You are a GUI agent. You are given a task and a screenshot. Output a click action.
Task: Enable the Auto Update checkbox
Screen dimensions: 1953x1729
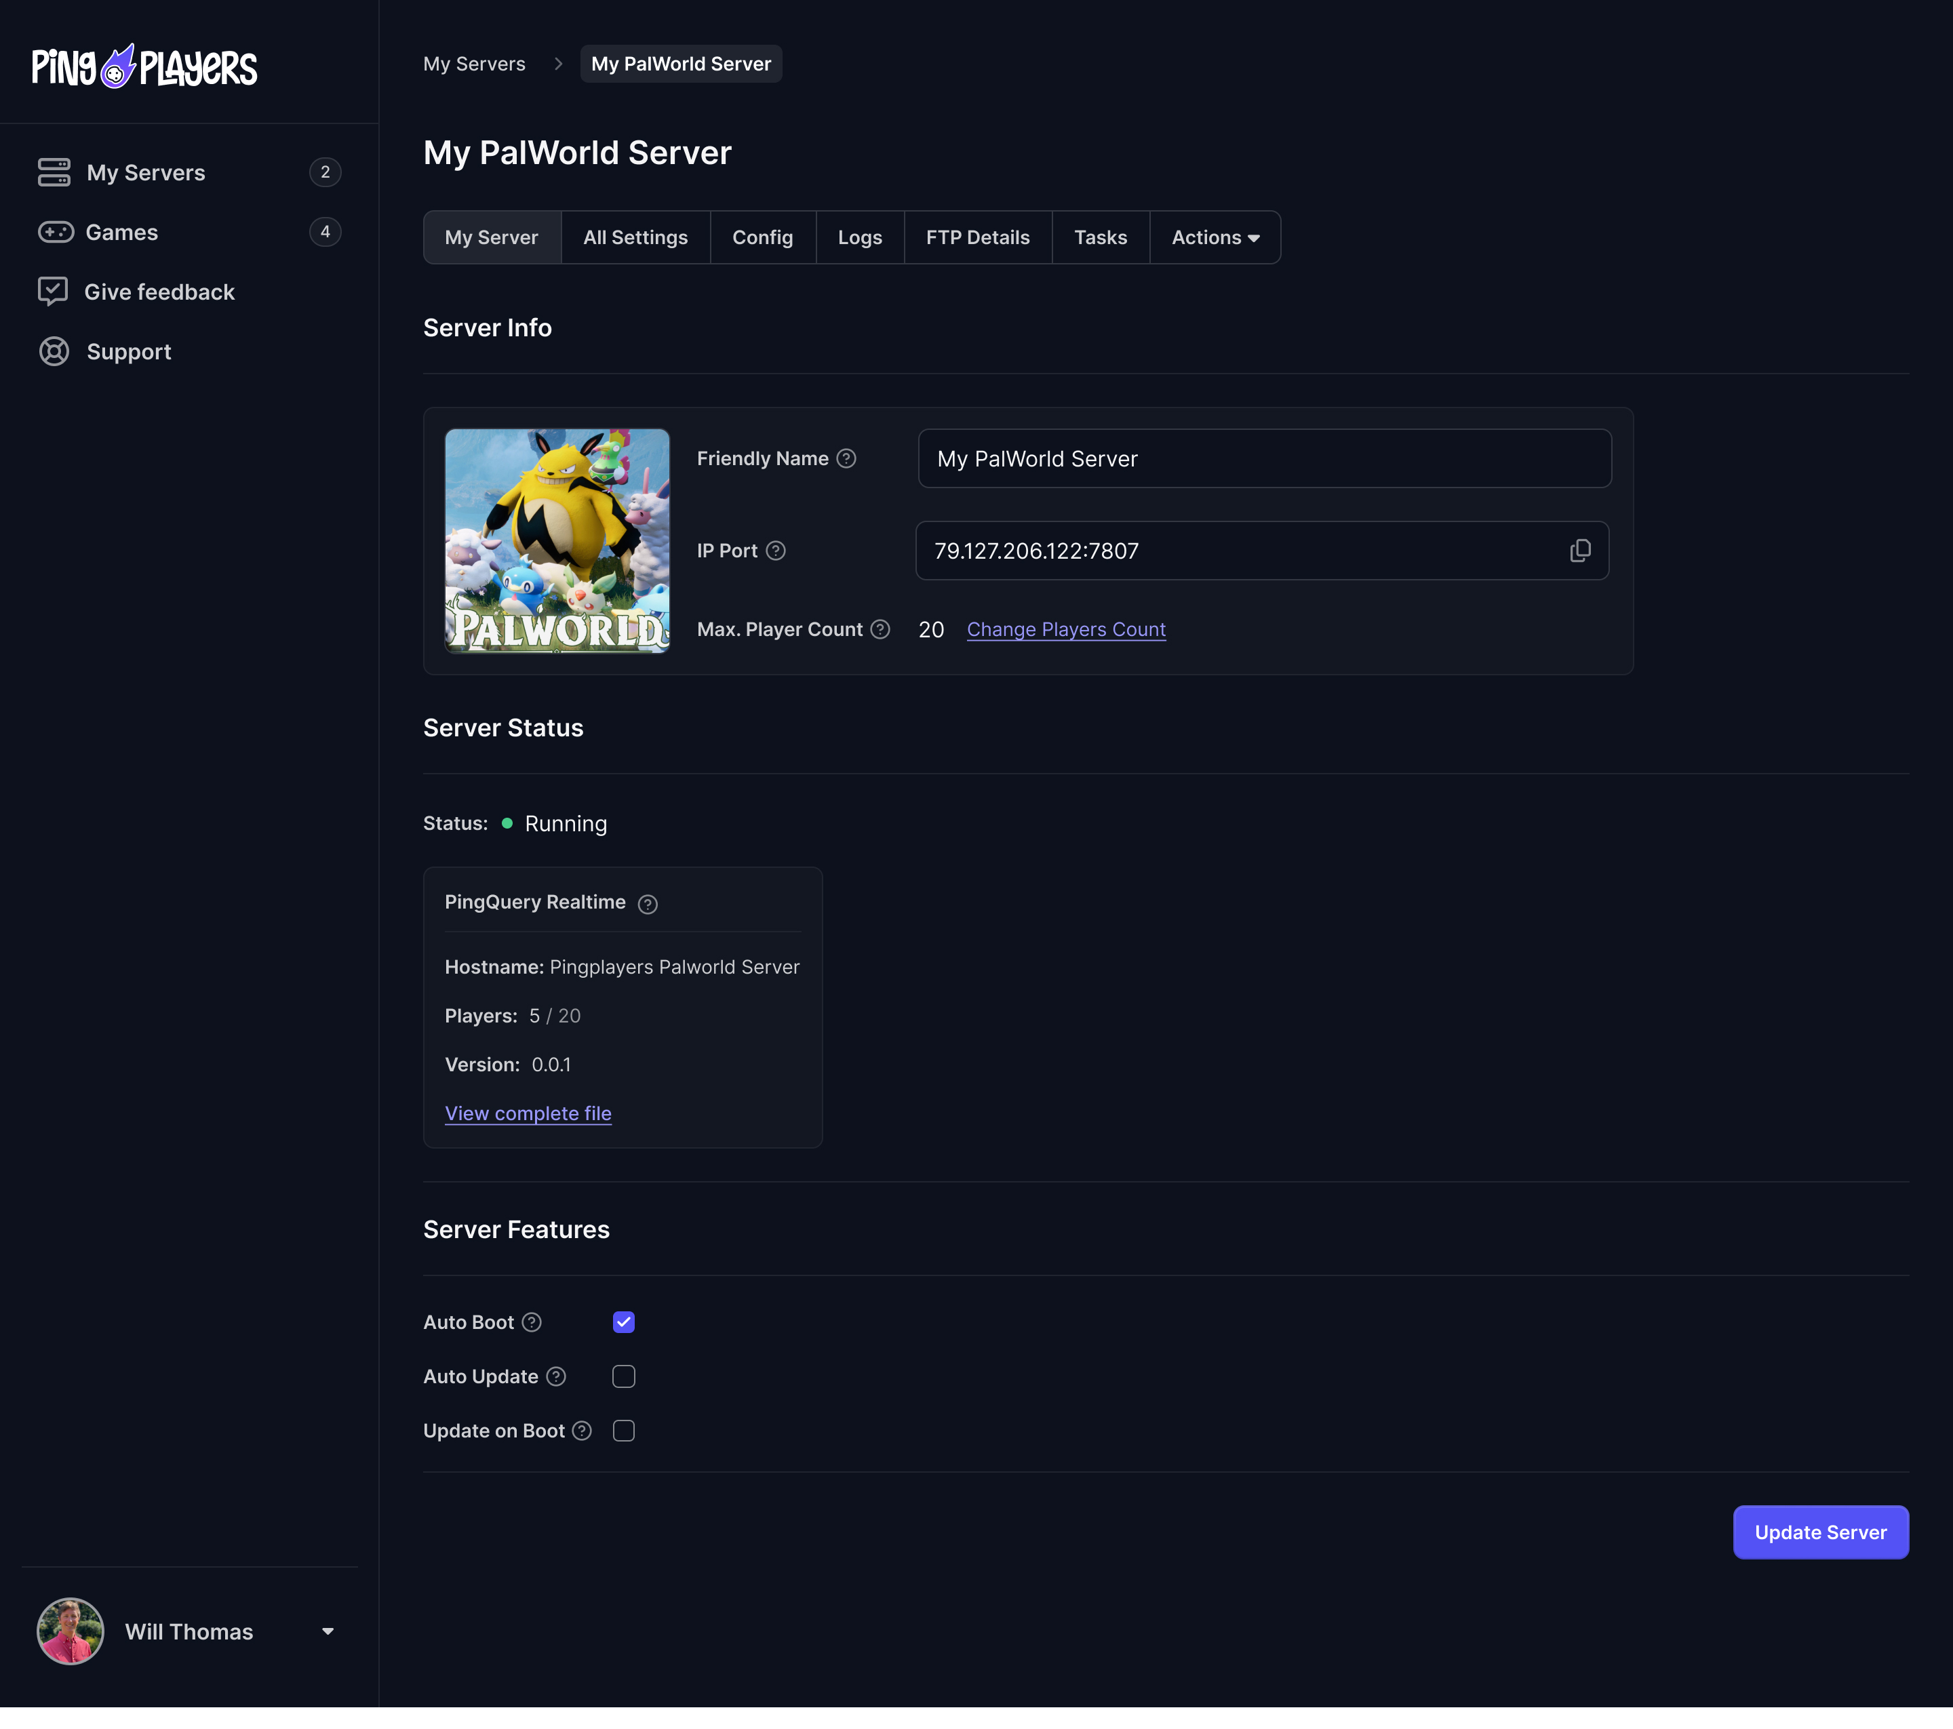coord(625,1375)
